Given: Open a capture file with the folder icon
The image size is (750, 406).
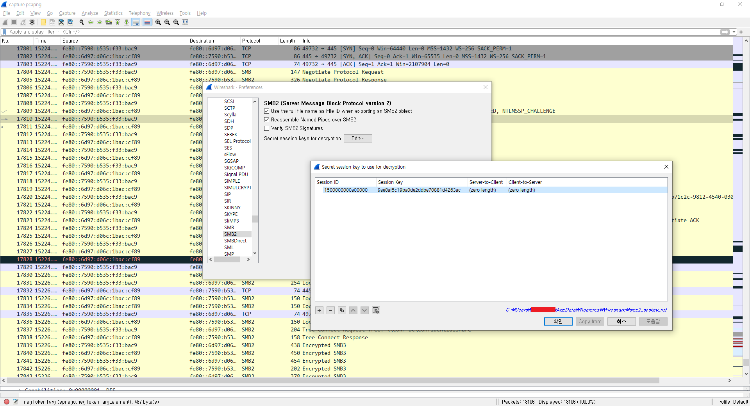Looking at the screenshot, I should coord(43,22).
